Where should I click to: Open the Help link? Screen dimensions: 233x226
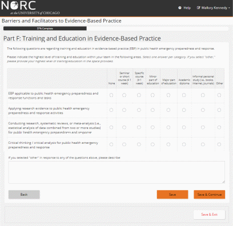click(x=184, y=8)
